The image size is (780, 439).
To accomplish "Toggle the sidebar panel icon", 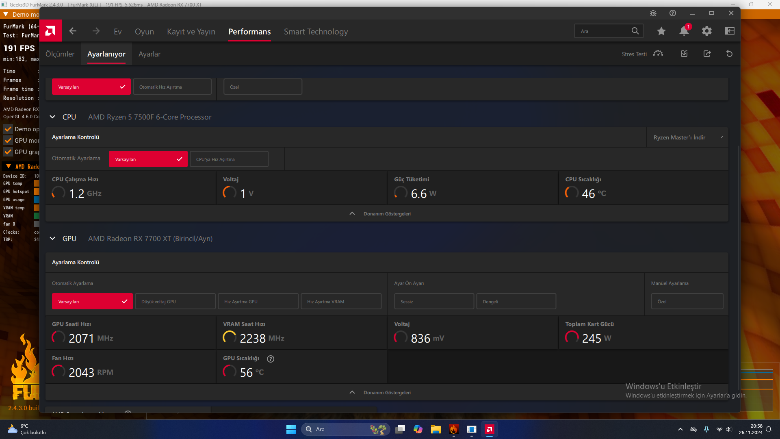I will [x=730, y=31].
